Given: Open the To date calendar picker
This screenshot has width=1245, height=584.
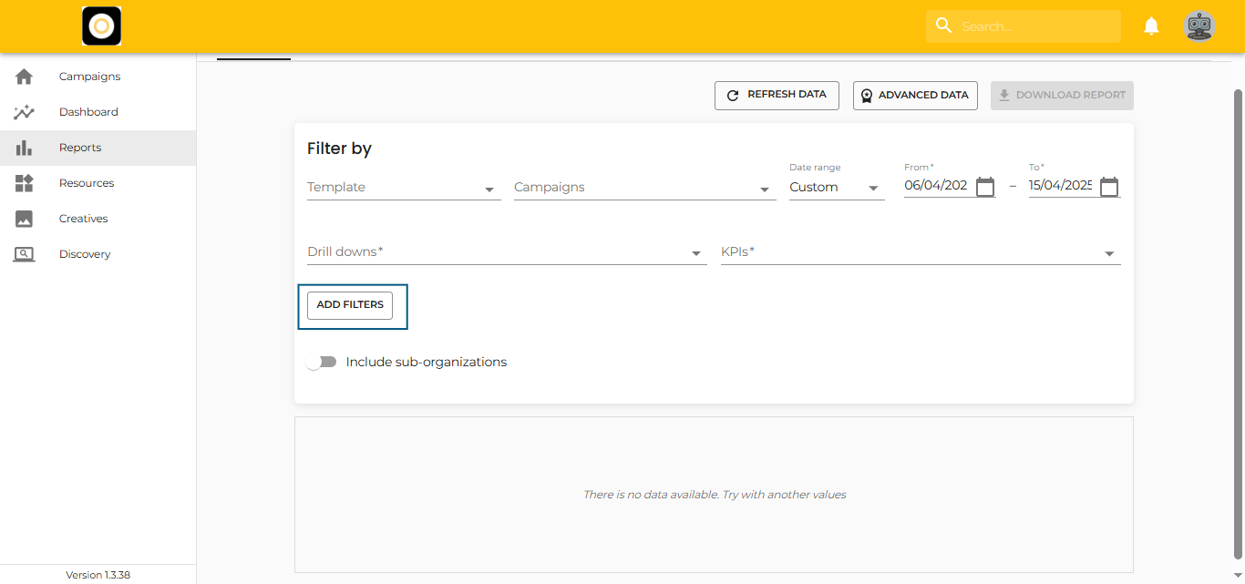Looking at the screenshot, I should coord(1108,187).
